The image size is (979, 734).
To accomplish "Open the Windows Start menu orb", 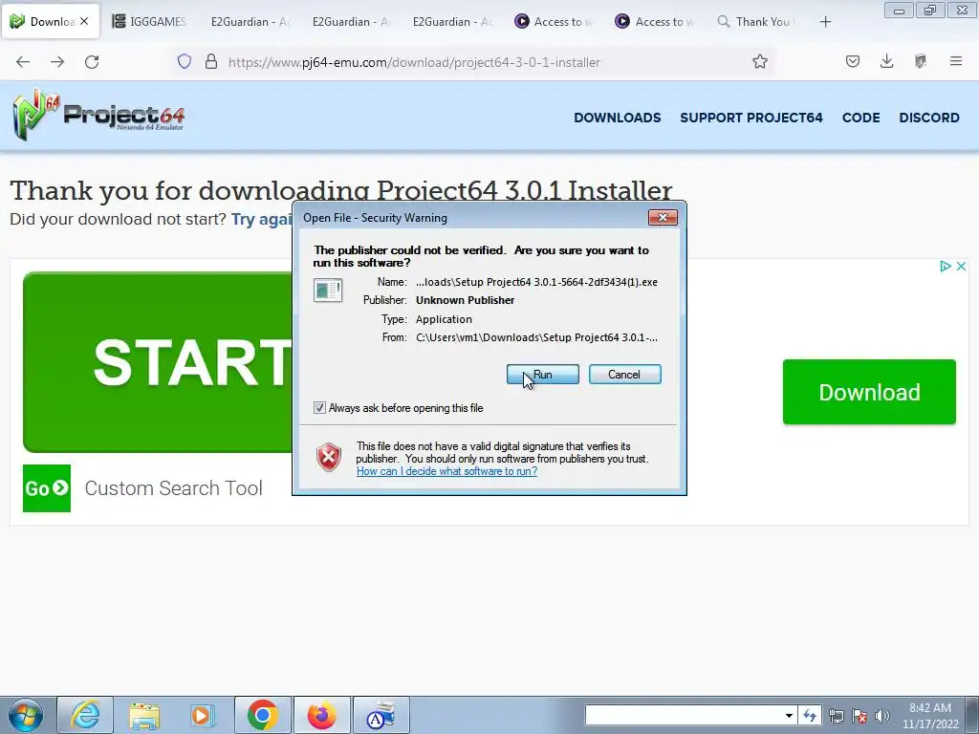I will (x=26, y=715).
